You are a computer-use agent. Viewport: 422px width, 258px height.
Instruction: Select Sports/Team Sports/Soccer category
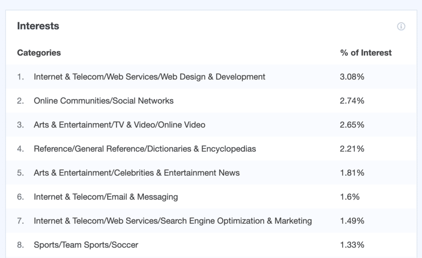click(x=86, y=245)
